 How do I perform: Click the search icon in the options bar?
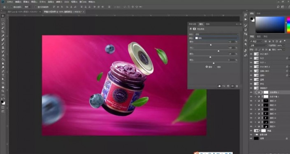pos(278,7)
